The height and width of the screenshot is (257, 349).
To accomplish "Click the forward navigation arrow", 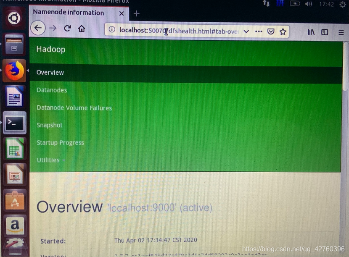I will coord(53,28).
